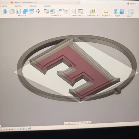Screen dimensions: 139x139
Task: Switch to the Elgin v3 document tab
Action: (132, 3)
